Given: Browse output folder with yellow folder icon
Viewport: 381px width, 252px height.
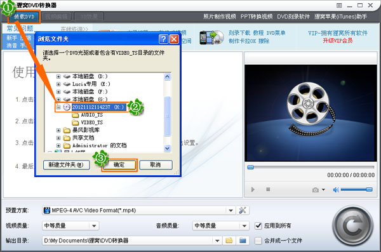Looking at the screenshot, I should click(x=229, y=241).
